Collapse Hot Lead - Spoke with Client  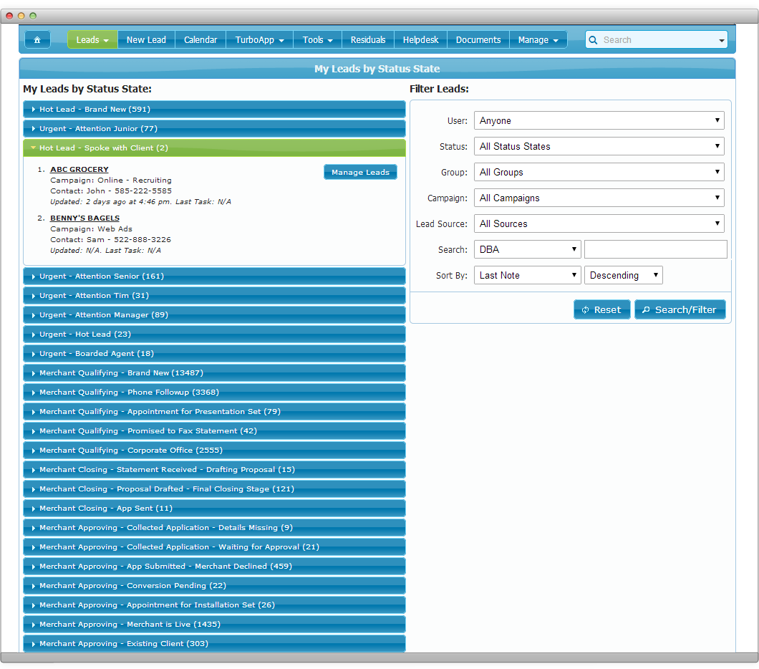click(x=214, y=148)
